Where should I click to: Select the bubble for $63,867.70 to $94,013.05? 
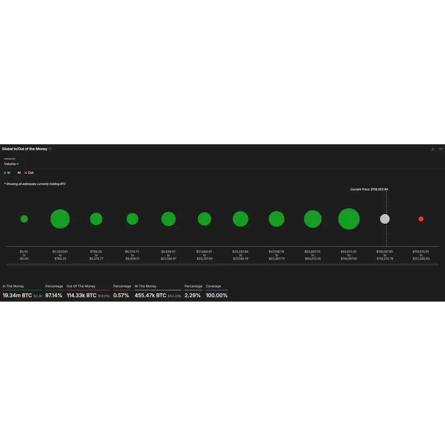313,219
